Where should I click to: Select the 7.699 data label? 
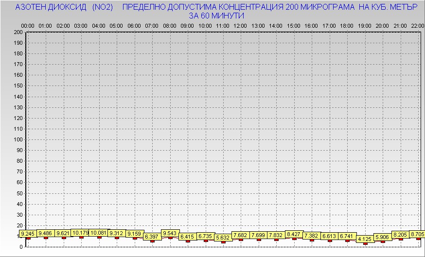(x=259, y=235)
